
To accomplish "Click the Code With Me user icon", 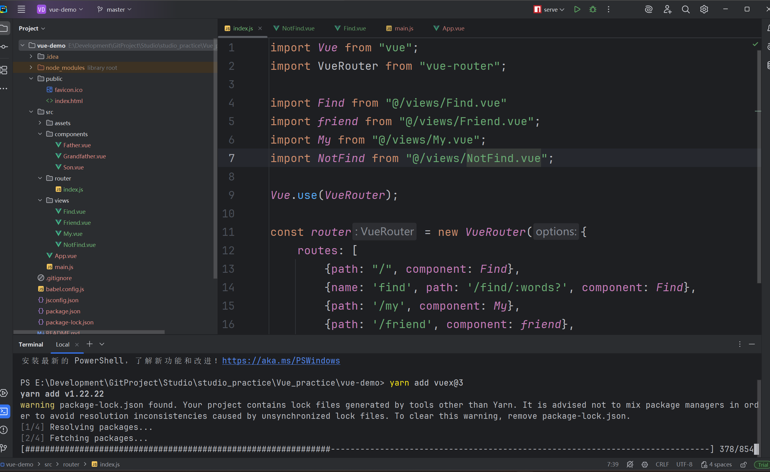I will pos(667,9).
